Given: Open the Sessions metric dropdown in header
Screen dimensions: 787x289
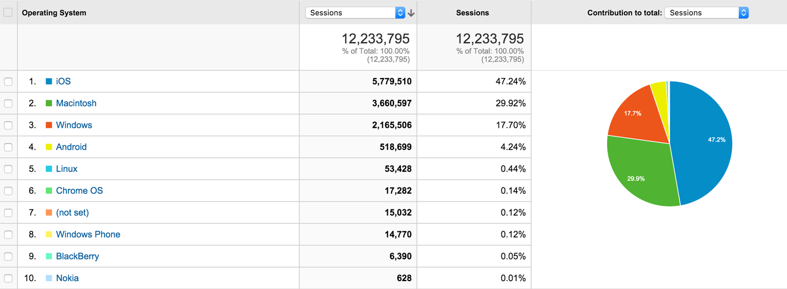Looking at the screenshot, I should pos(355,13).
